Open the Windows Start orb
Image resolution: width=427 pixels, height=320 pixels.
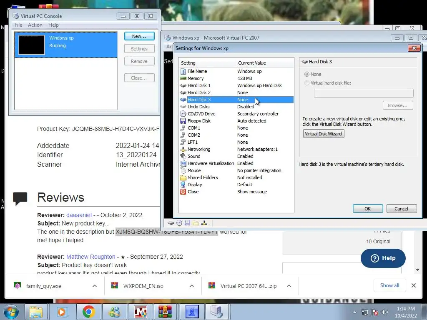[11, 312]
